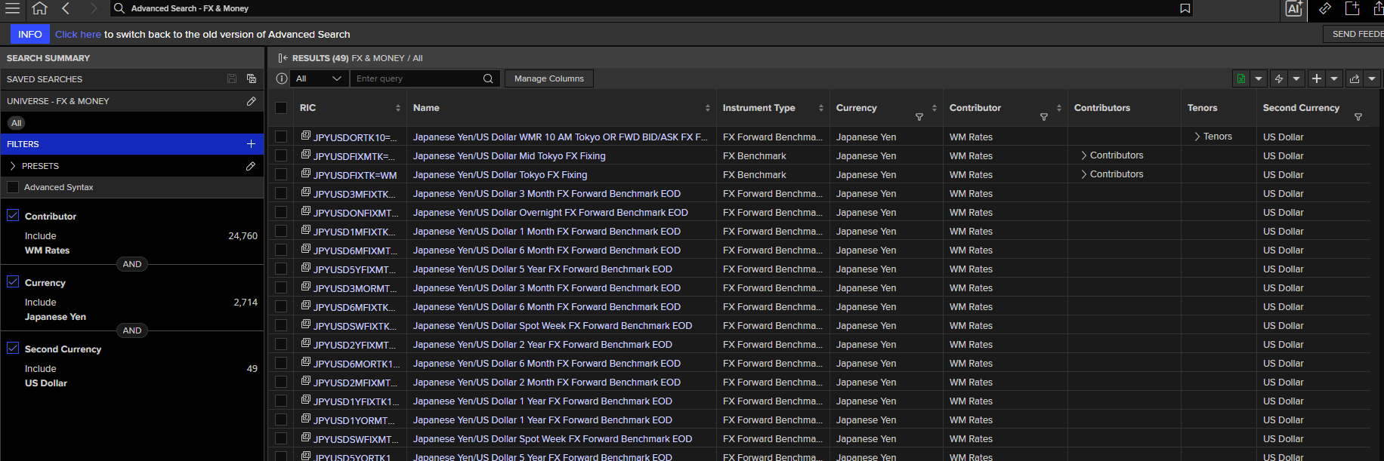Expand Tenors for JPYUSDORTK10= row
Screen dimensions: 1384x461
pyautogui.click(x=1213, y=137)
